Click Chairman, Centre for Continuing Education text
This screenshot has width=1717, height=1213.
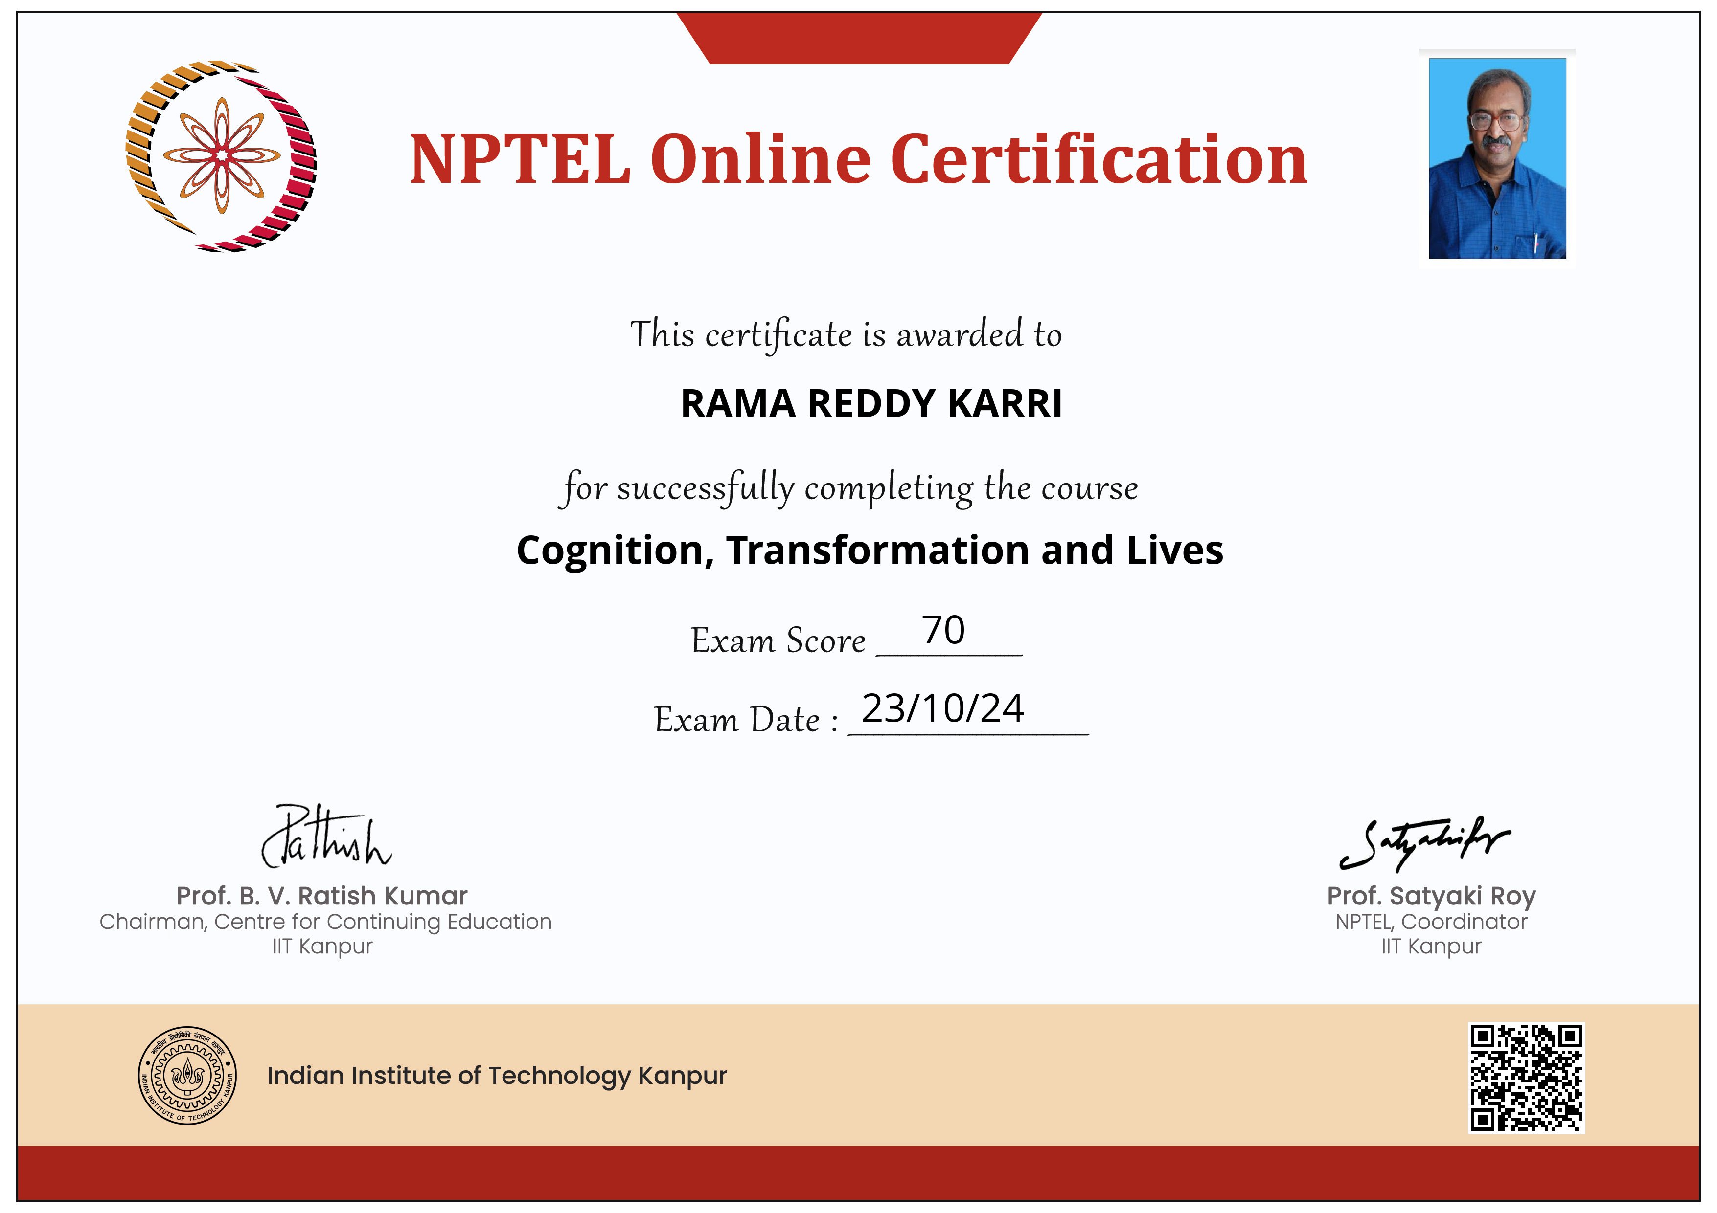pos(325,922)
